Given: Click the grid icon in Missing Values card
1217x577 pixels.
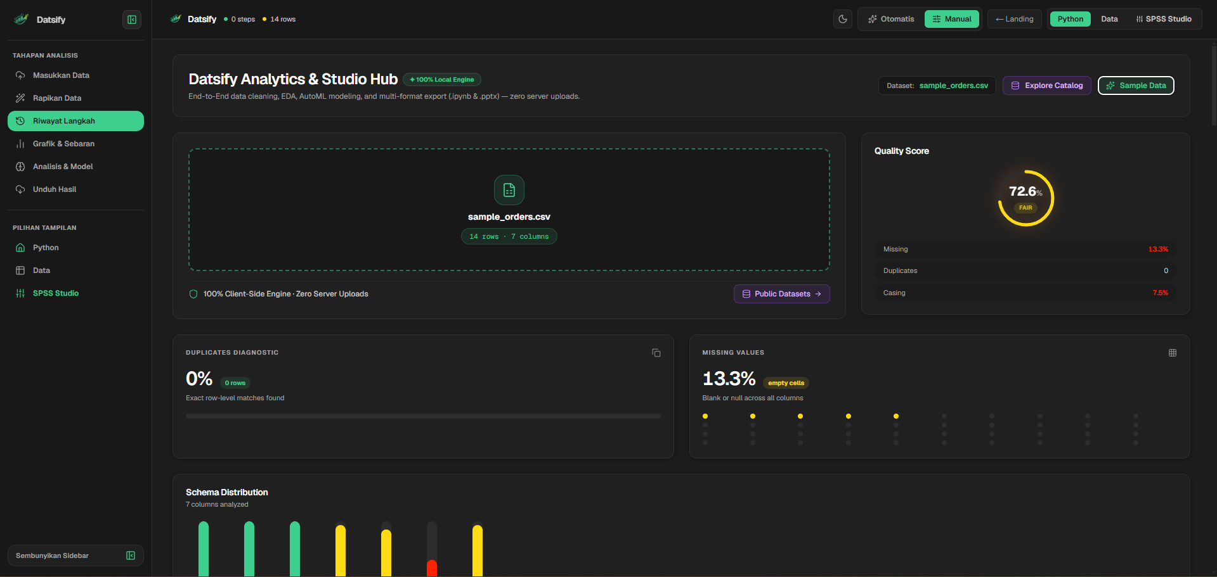Looking at the screenshot, I should point(1173,353).
